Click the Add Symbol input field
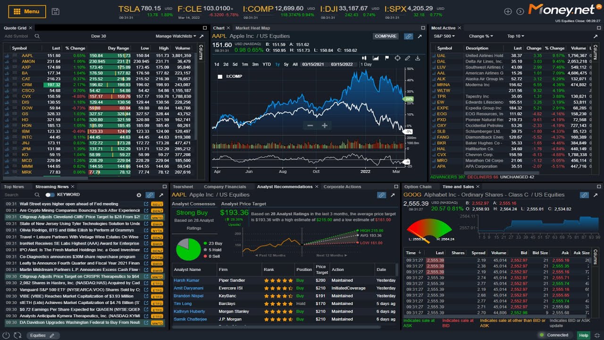 (18, 36)
